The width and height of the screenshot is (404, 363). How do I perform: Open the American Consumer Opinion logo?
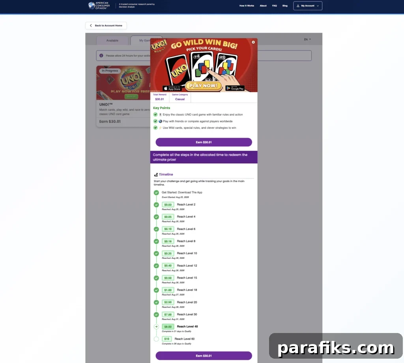[x=99, y=6]
